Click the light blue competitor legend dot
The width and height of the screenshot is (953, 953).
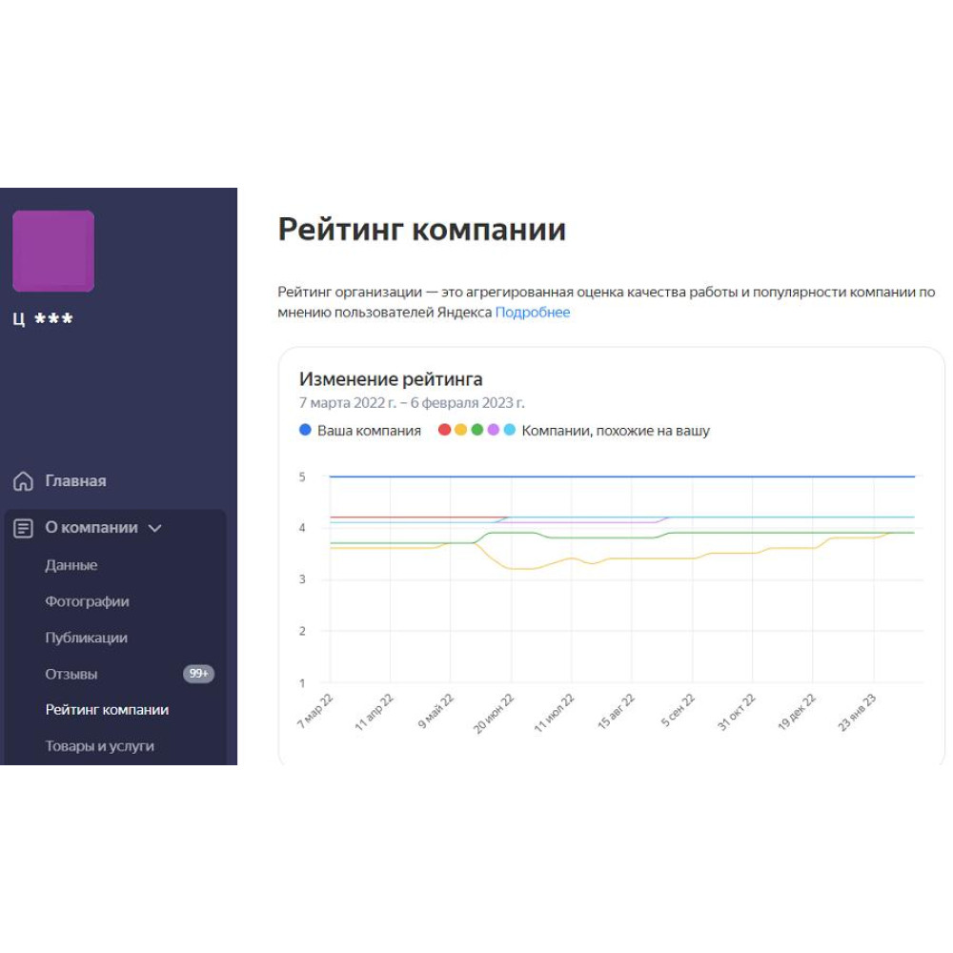pos(509,431)
